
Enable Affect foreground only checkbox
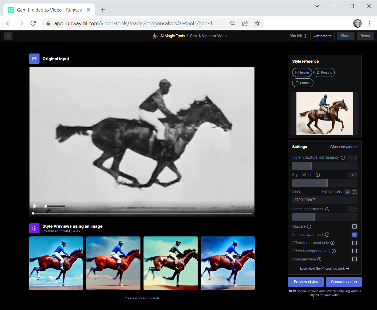pos(355,243)
